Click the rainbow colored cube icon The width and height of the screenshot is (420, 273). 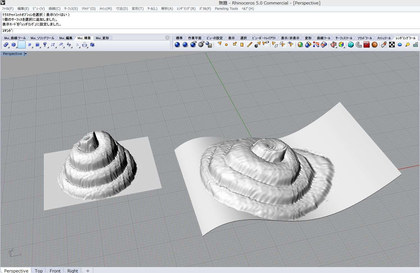click(341, 45)
